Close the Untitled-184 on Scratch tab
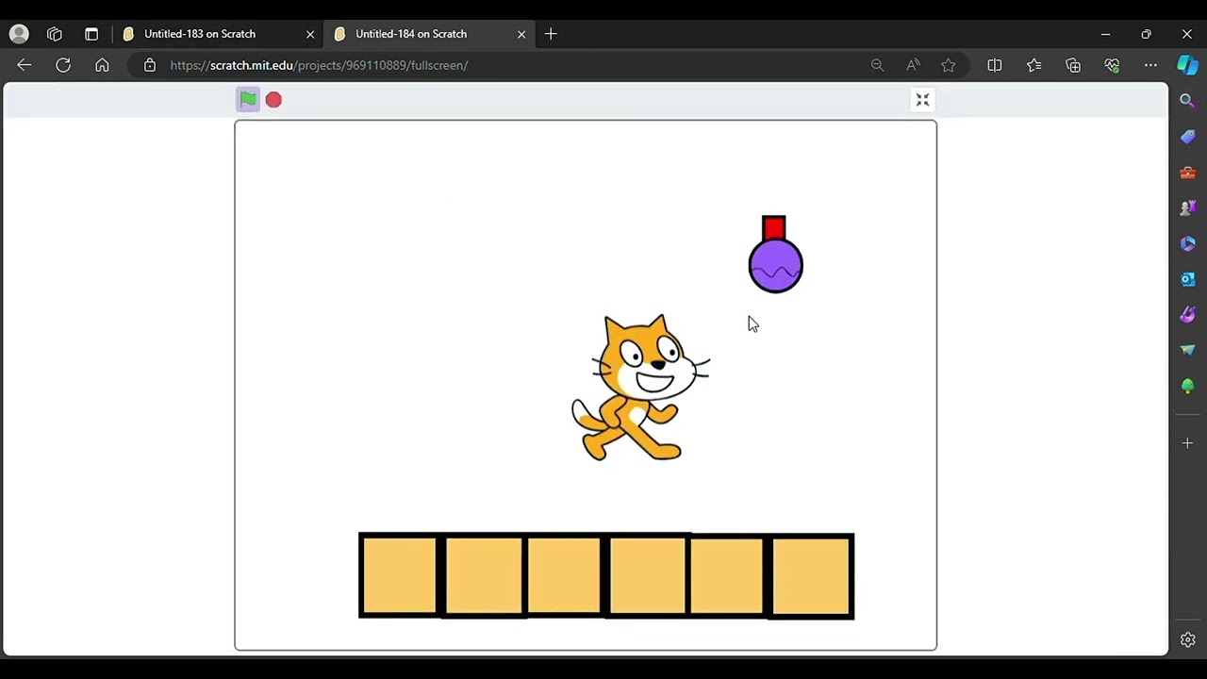This screenshot has width=1207, height=679. pyautogui.click(x=521, y=34)
